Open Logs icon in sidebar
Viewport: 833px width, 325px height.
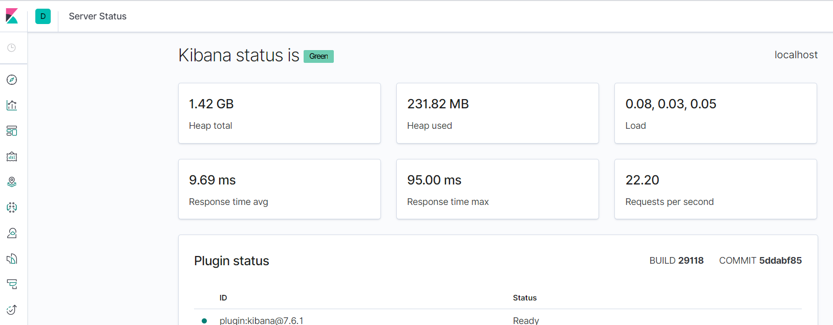pos(12,259)
